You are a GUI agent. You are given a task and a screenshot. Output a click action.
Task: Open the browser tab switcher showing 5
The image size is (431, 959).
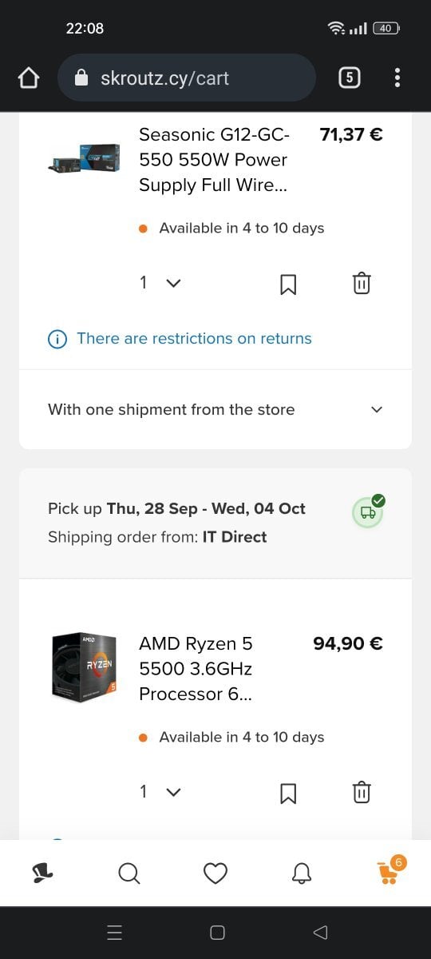[x=349, y=78]
